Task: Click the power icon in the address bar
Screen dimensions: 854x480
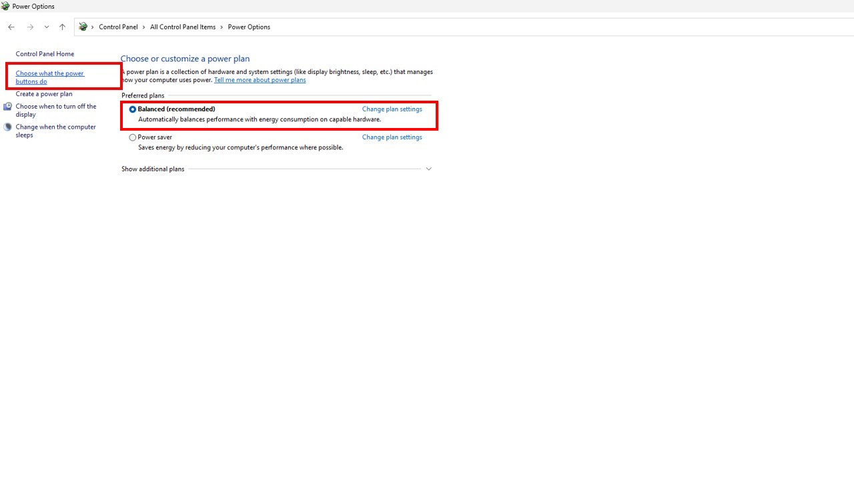Action: (x=83, y=27)
